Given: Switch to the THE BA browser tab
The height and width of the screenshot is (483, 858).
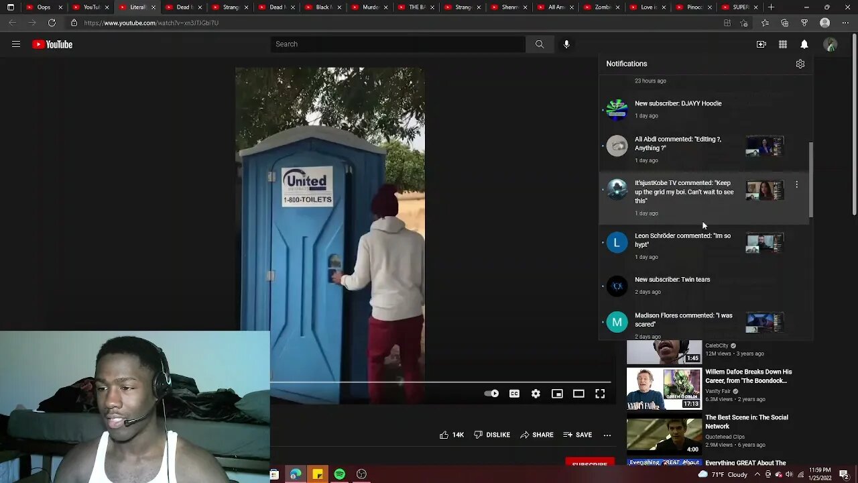Looking at the screenshot, I should [x=416, y=7].
